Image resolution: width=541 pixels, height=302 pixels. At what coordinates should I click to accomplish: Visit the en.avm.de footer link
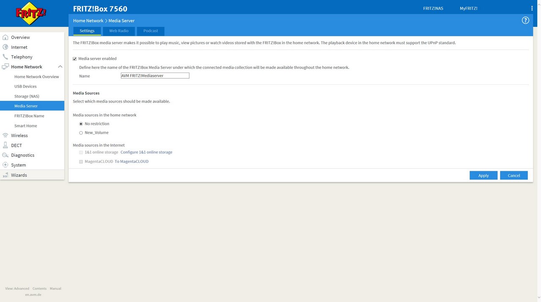point(33,294)
